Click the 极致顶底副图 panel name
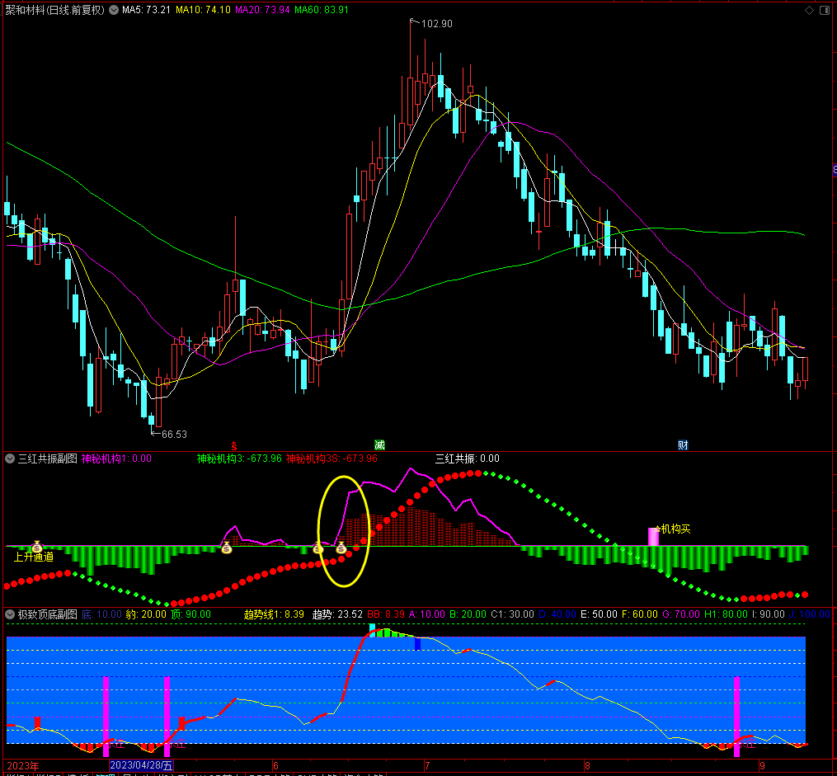Image resolution: width=837 pixels, height=776 pixels. (48, 614)
